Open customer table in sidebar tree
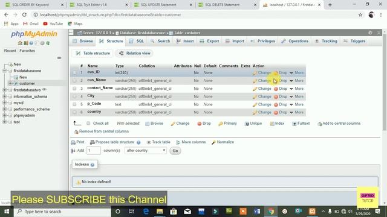The image size is (387, 217). pyautogui.click(x=27, y=83)
